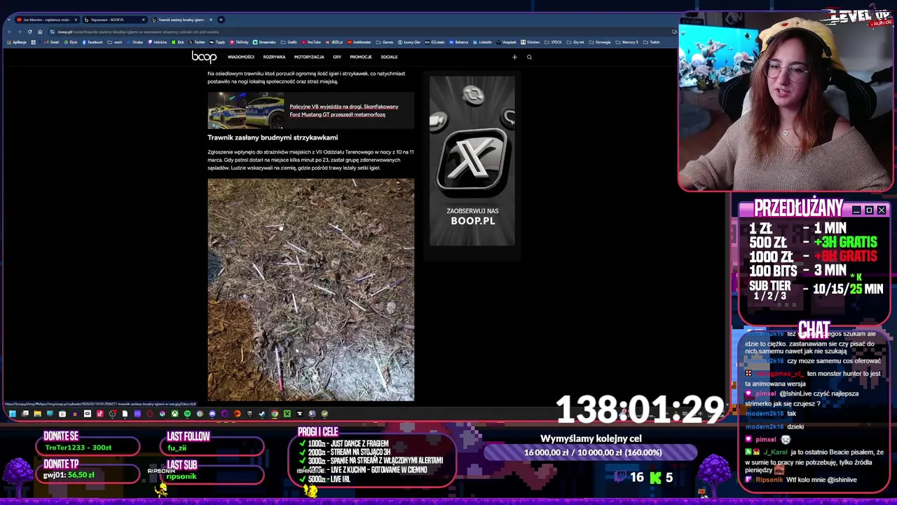Open a new browser tab with the plus button
Screen dimensions: 897x505
[221, 20]
